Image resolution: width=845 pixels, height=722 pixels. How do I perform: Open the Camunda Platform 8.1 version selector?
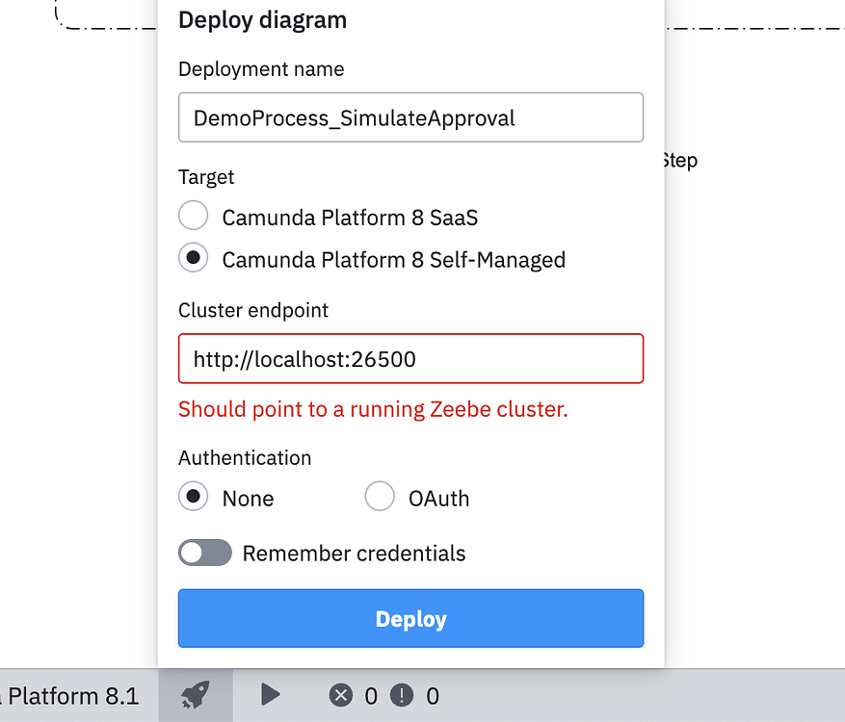pyautogui.click(x=72, y=695)
